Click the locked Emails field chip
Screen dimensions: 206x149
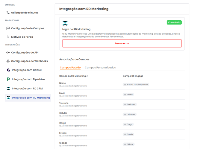[128, 95]
